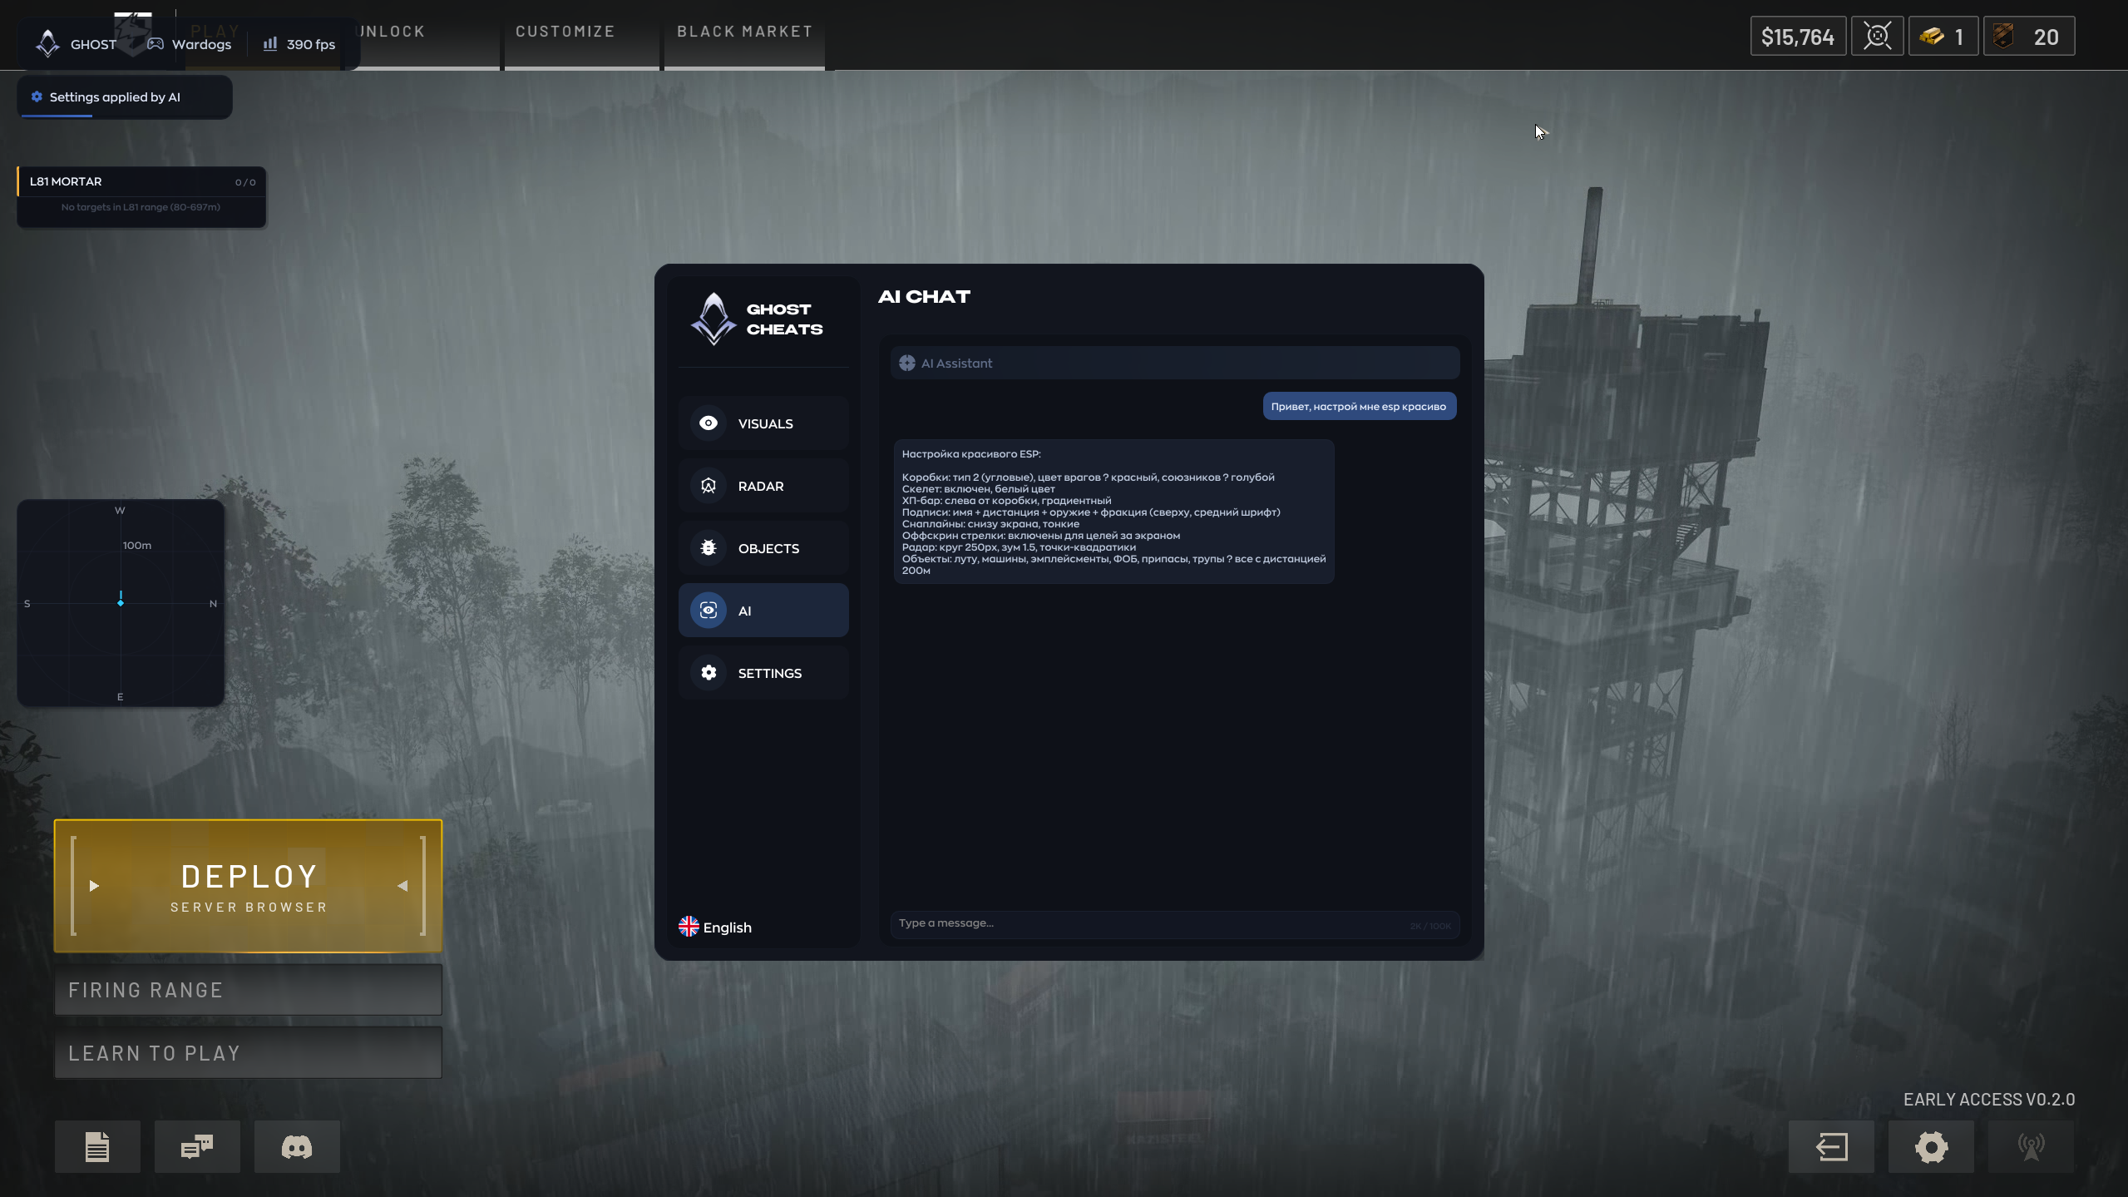Click the exit game icon at the bottom right
This screenshot has width=2128, height=1197.
click(1831, 1146)
